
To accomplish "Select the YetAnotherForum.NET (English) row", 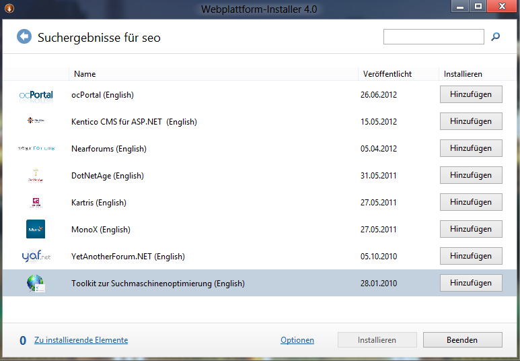I will click(x=128, y=257).
